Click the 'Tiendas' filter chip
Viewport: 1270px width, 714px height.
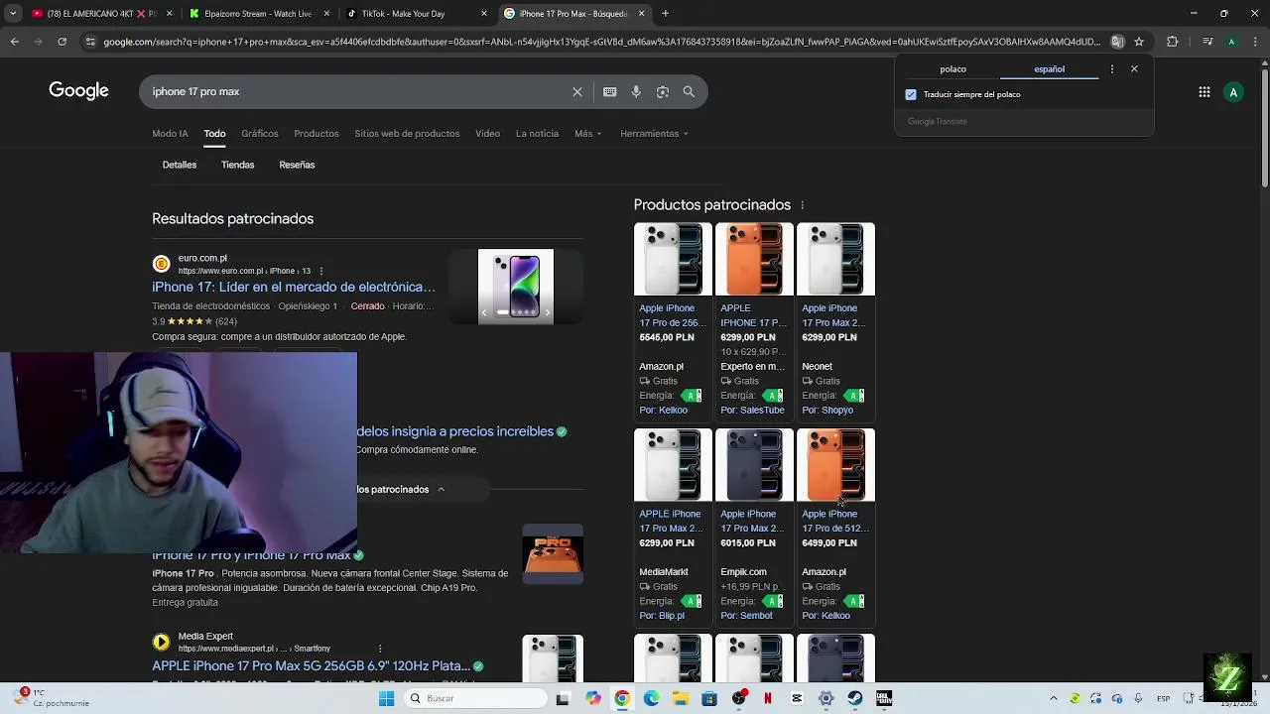coord(238,165)
